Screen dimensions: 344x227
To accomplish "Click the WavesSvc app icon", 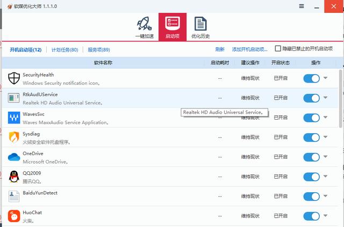I will tap(14, 118).
